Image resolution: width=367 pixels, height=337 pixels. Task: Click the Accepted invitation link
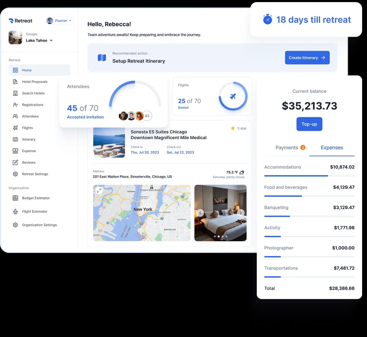point(85,117)
